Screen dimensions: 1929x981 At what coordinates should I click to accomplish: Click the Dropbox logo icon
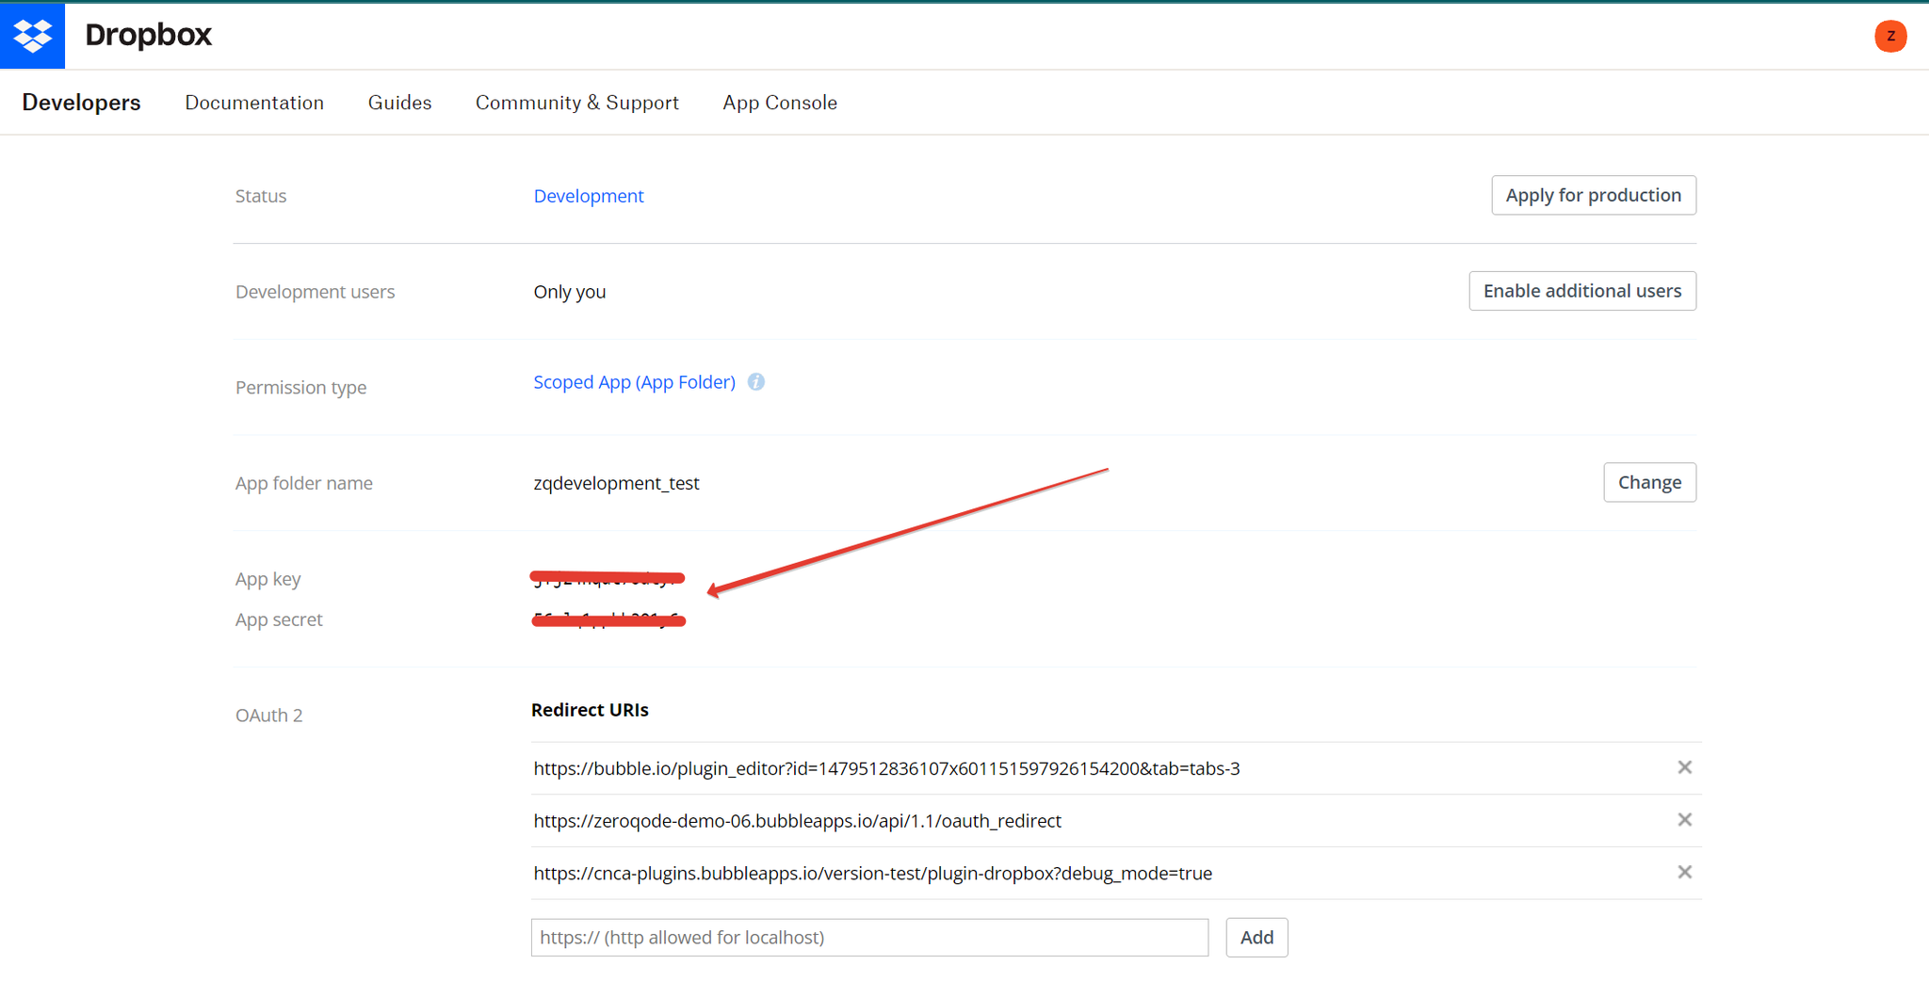[x=32, y=36]
